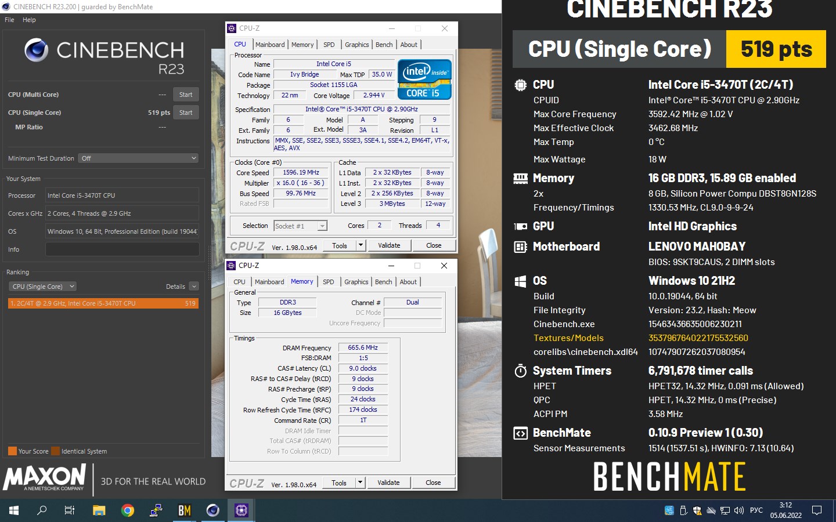The height and width of the screenshot is (522, 836).
Task: Click Memory Type value DDR3
Action: pyautogui.click(x=287, y=303)
